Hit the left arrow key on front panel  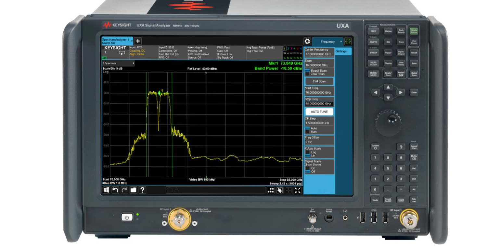(x=376, y=92)
